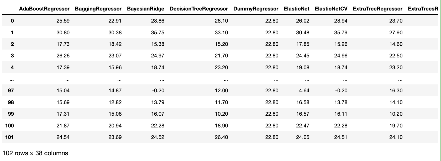Click the ExtraTreeRegressor column header
Image resolution: width=441 pixels, height=161 pixels.
click(377, 9)
